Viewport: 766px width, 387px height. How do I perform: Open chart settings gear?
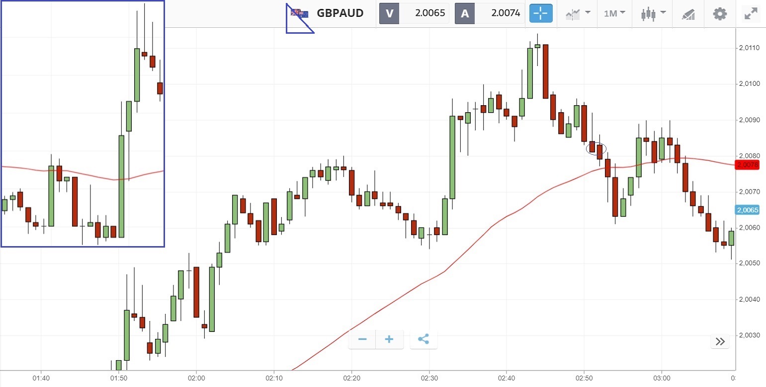click(x=719, y=13)
